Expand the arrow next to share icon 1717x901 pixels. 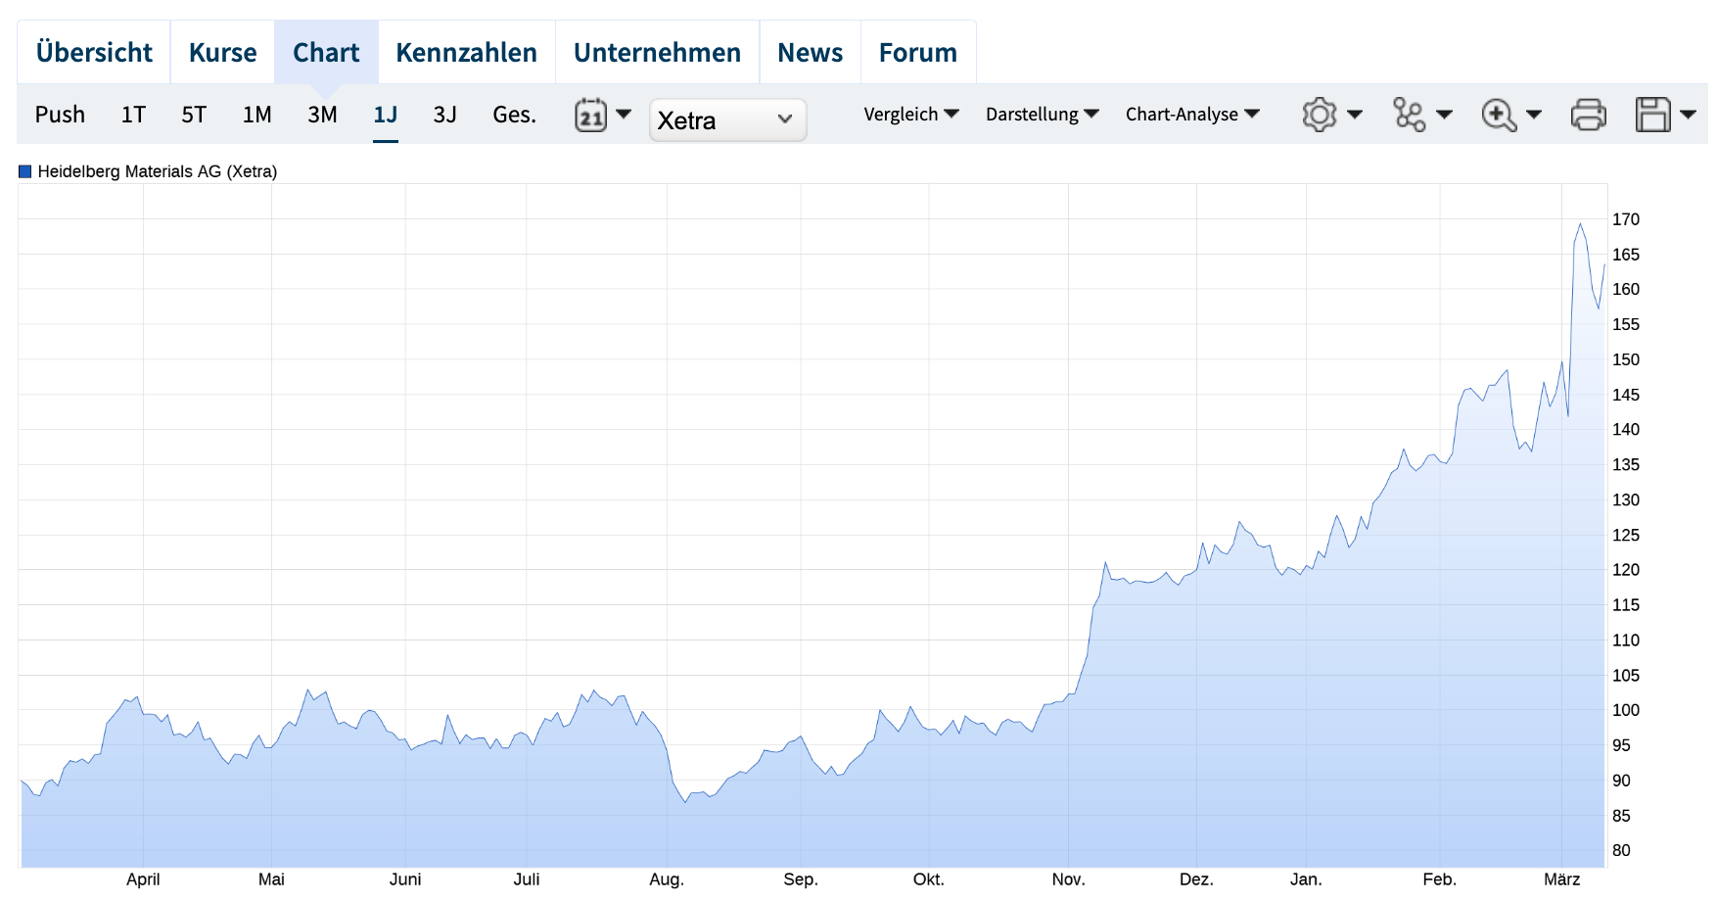tap(1444, 115)
